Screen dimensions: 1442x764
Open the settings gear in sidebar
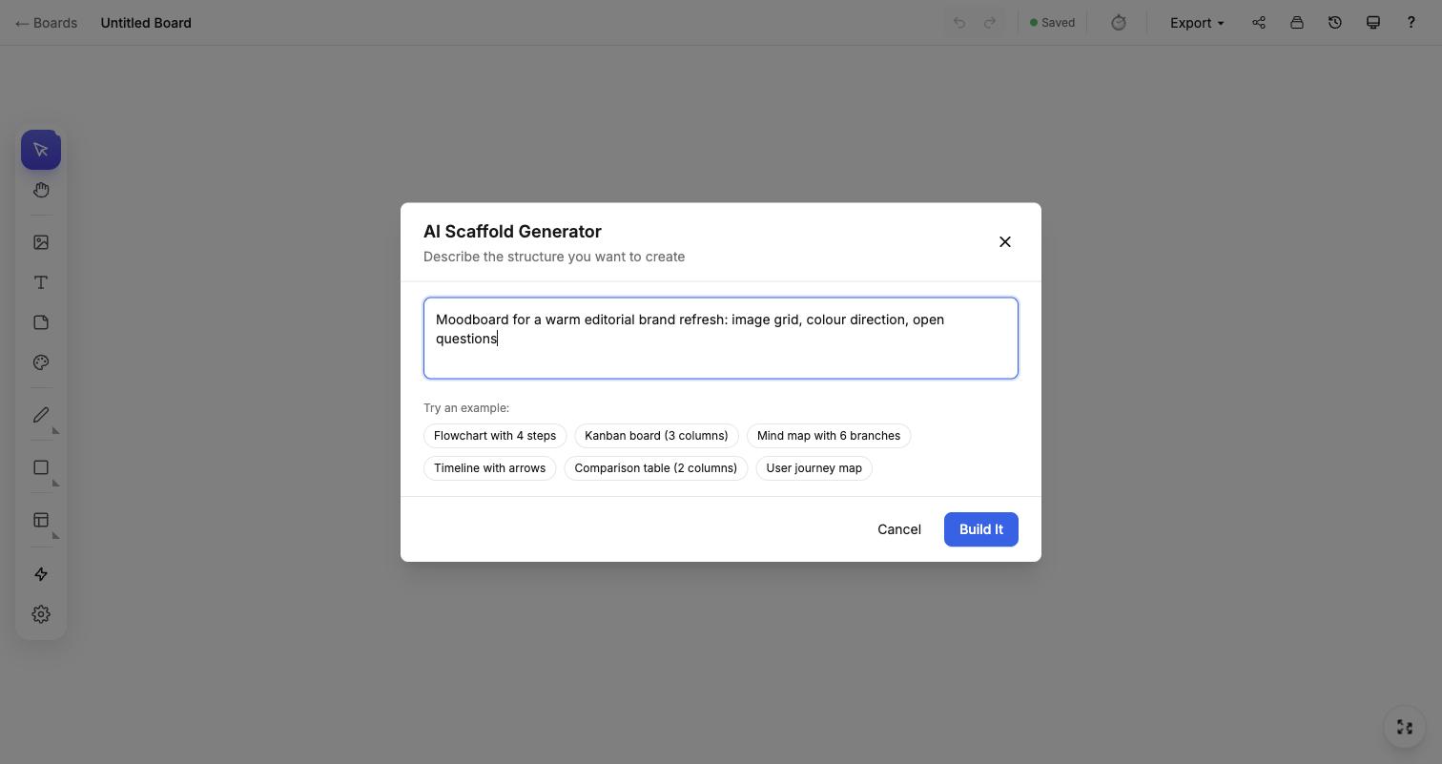pyautogui.click(x=41, y=614)
